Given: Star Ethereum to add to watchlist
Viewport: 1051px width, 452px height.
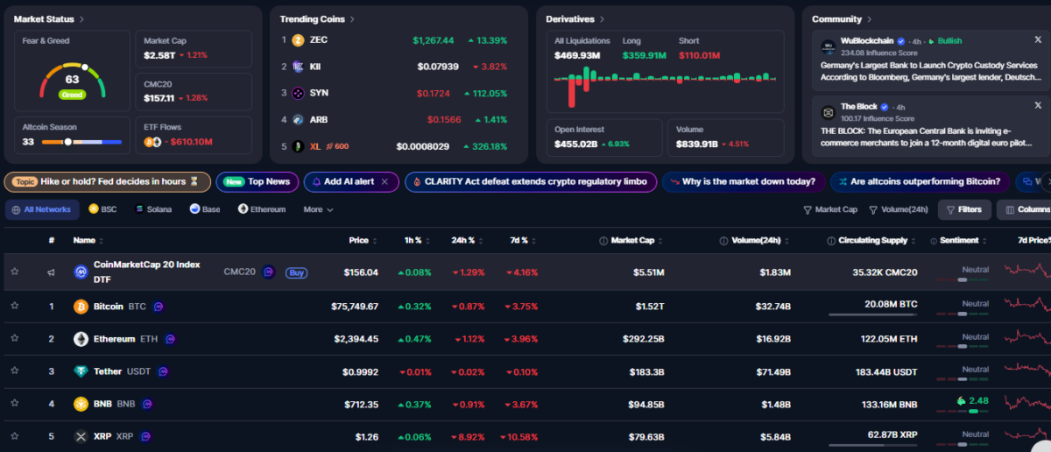Looking at the screenshot, I should 14,339.
